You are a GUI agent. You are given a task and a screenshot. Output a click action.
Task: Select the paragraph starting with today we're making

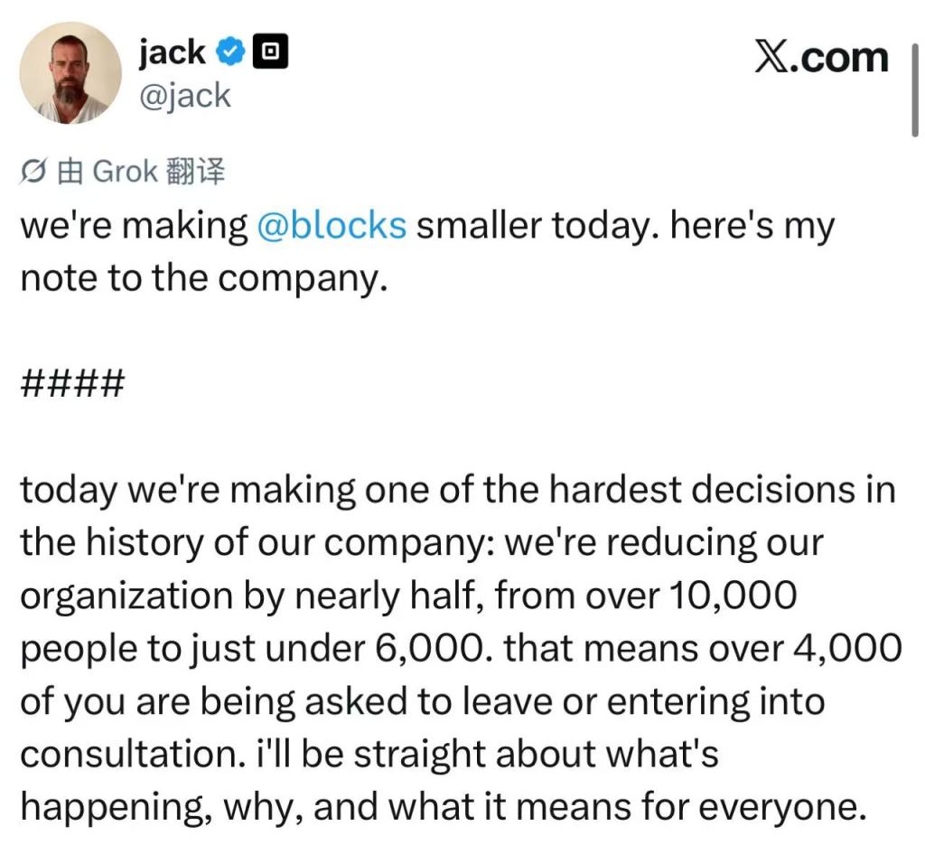452,646
